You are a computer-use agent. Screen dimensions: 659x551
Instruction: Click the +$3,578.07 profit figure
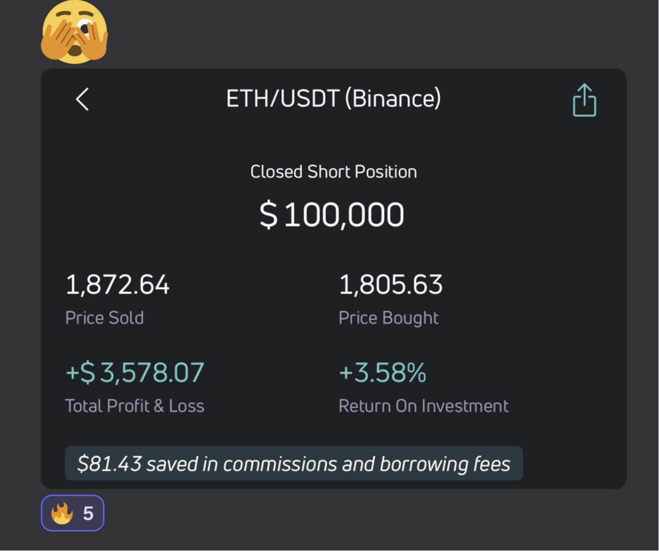click(135, 373)
